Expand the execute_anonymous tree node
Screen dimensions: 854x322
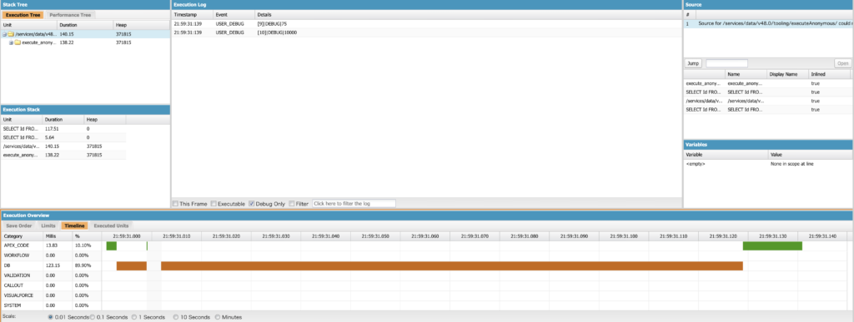pos(11,42)
